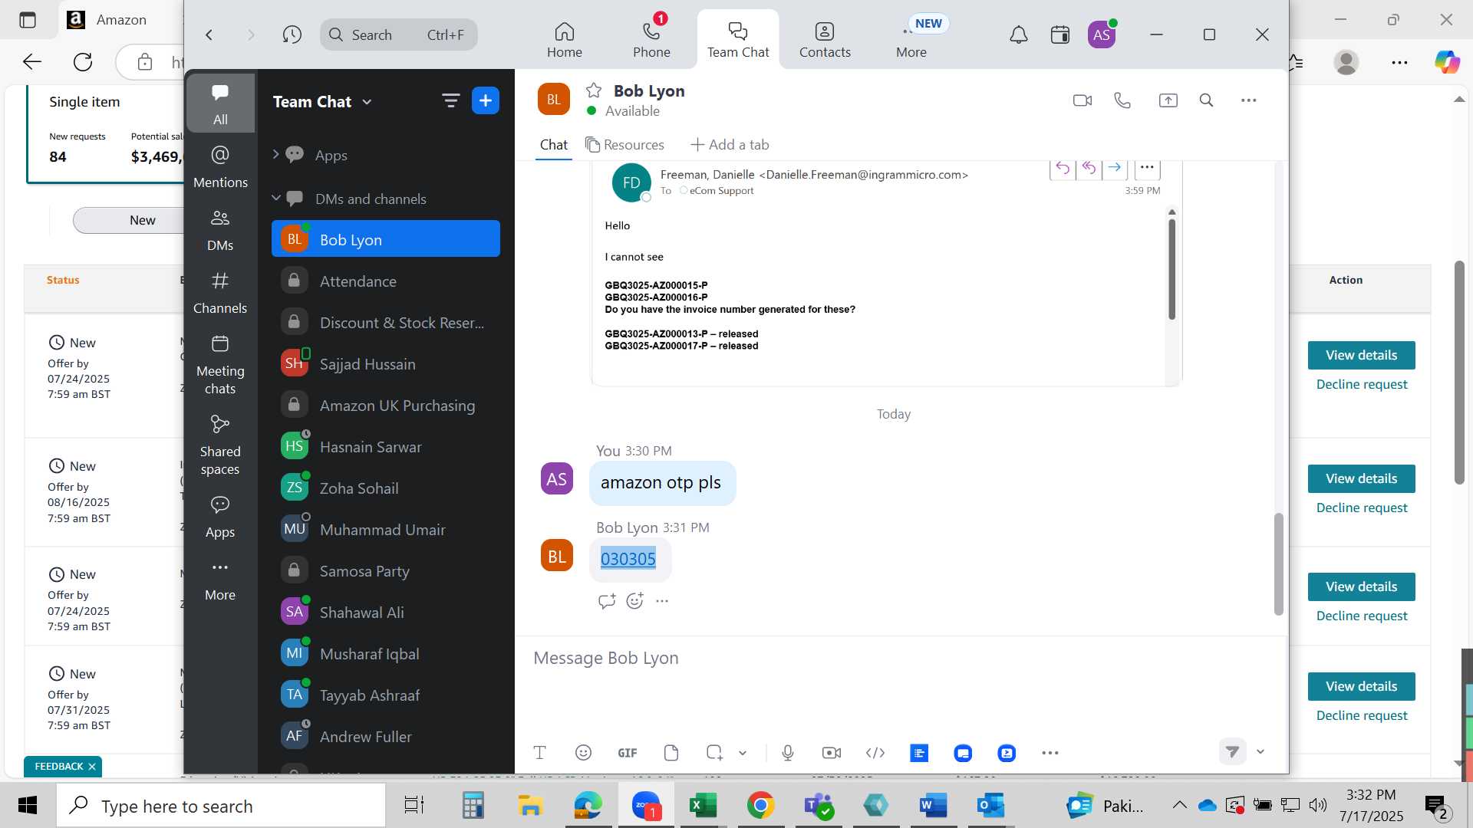
Task: Search within the Bob Lyon chat
Action: point(1206,100)
